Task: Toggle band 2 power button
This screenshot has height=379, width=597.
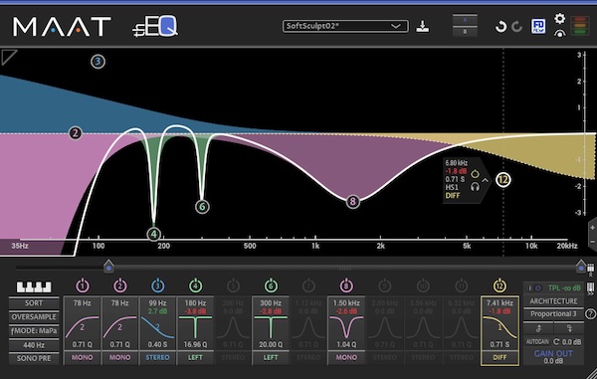Action: tap(120, 285)
